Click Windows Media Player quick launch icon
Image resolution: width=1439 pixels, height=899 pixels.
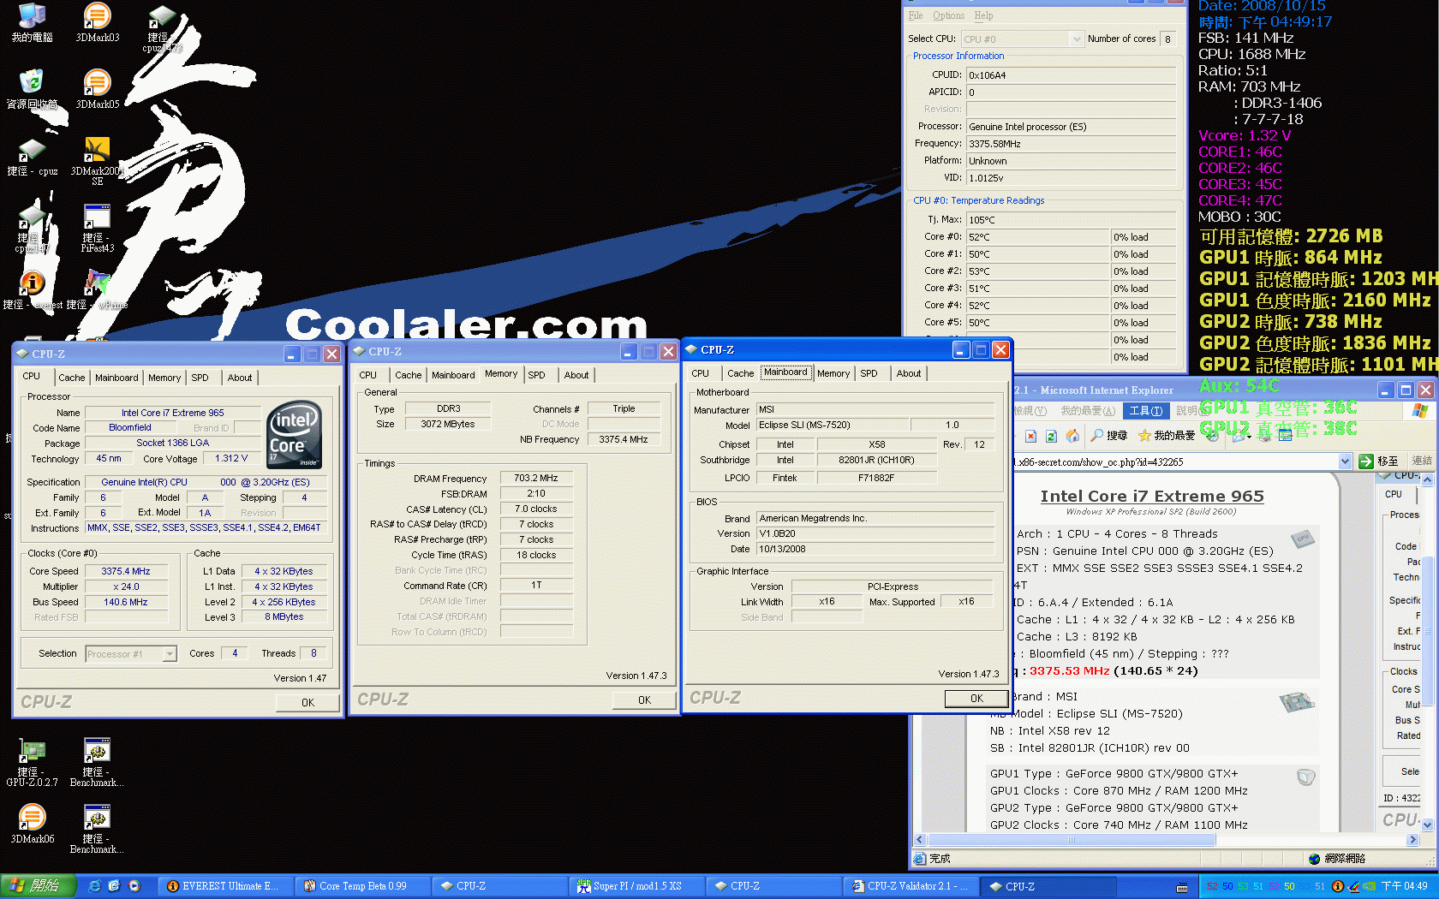tap(134, 886)
